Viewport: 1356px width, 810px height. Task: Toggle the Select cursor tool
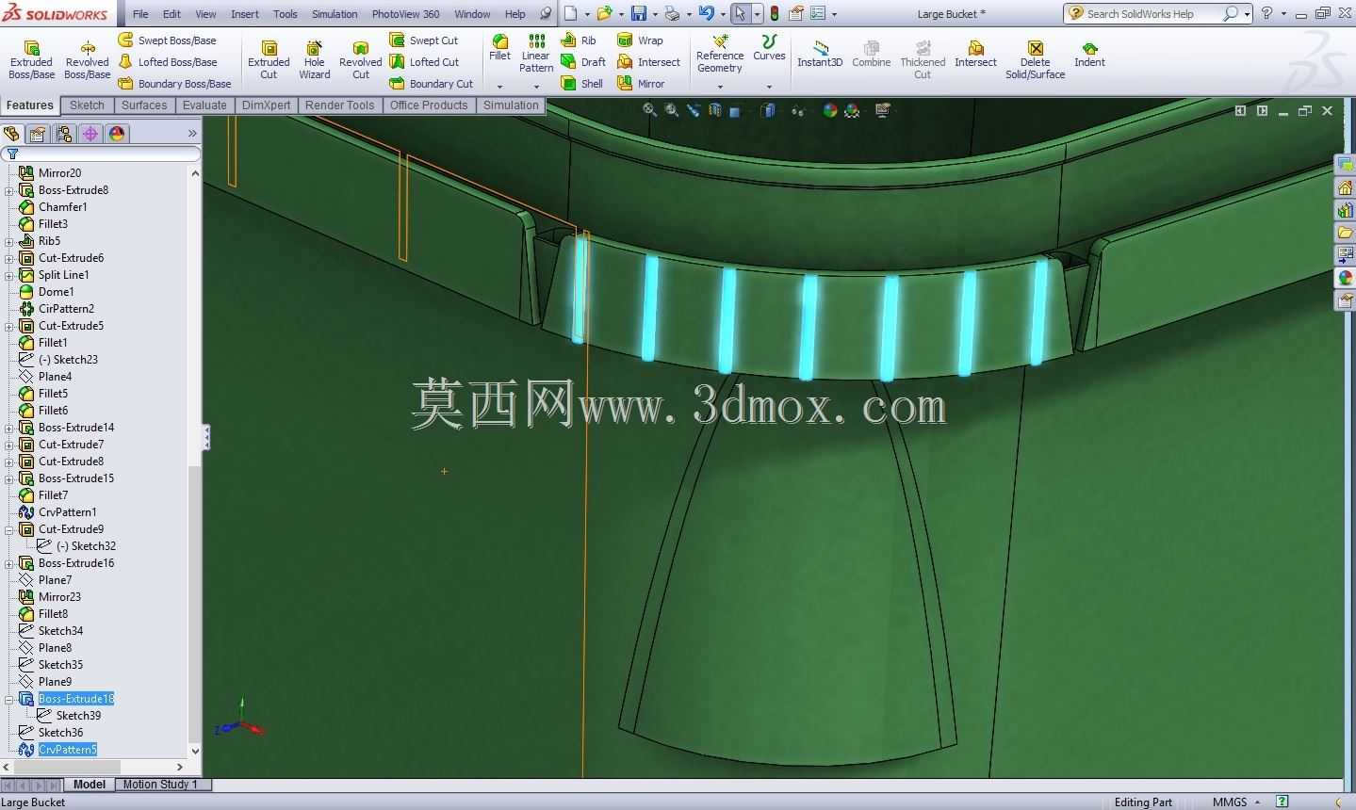click(x=740, y=14)
